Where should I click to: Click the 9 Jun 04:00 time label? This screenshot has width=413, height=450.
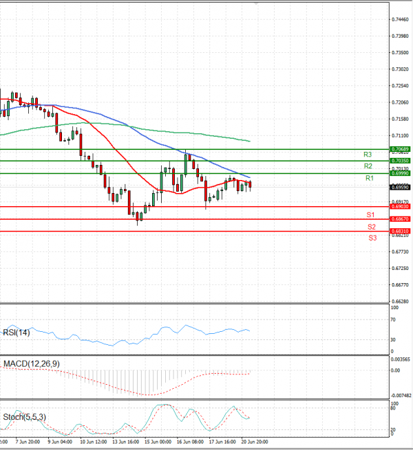pyautogui.click(x=60, y=442)
